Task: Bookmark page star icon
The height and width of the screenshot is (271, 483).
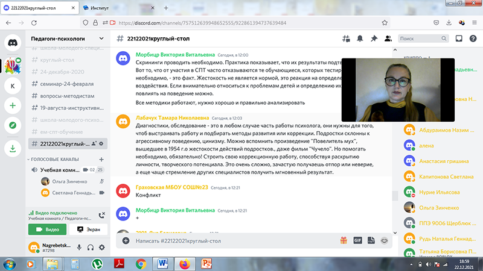Action: [x=385, y=23]
